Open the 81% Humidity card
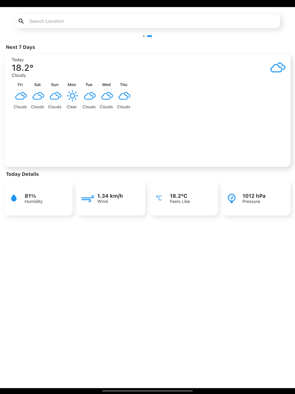Screen dimensions: 295x394 tap(39, 198)
